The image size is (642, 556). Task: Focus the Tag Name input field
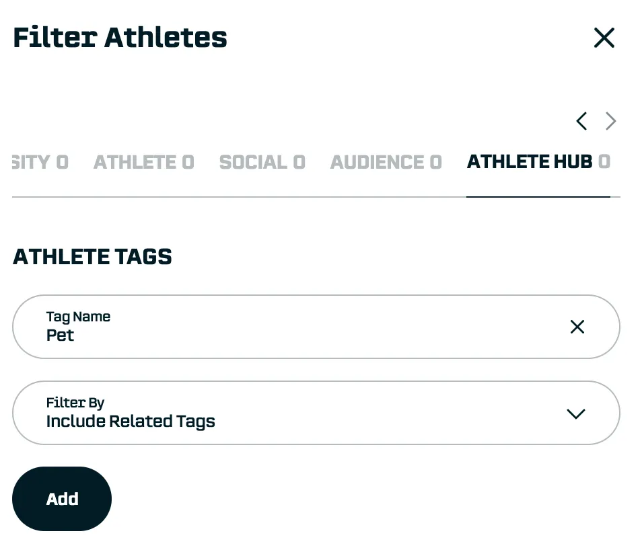pos(296,327)
